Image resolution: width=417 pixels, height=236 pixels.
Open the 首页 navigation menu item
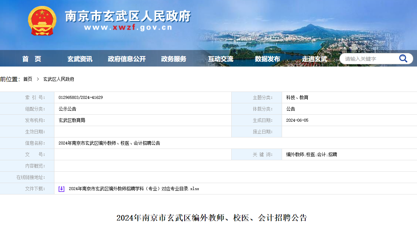click(32, 59)
